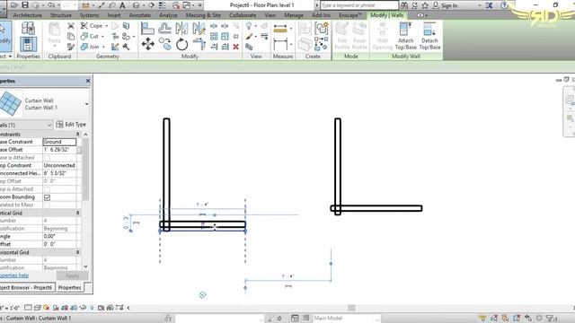Screen dimensions: 575x323
Task: Select the Copy tool in Modify panel
Action: [x=165, y=44]
